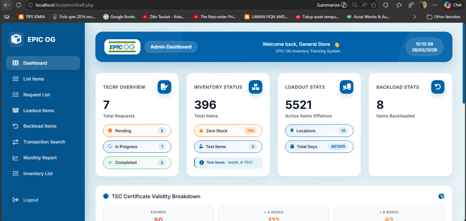Click the clock date display

click(x=424, y=47)
